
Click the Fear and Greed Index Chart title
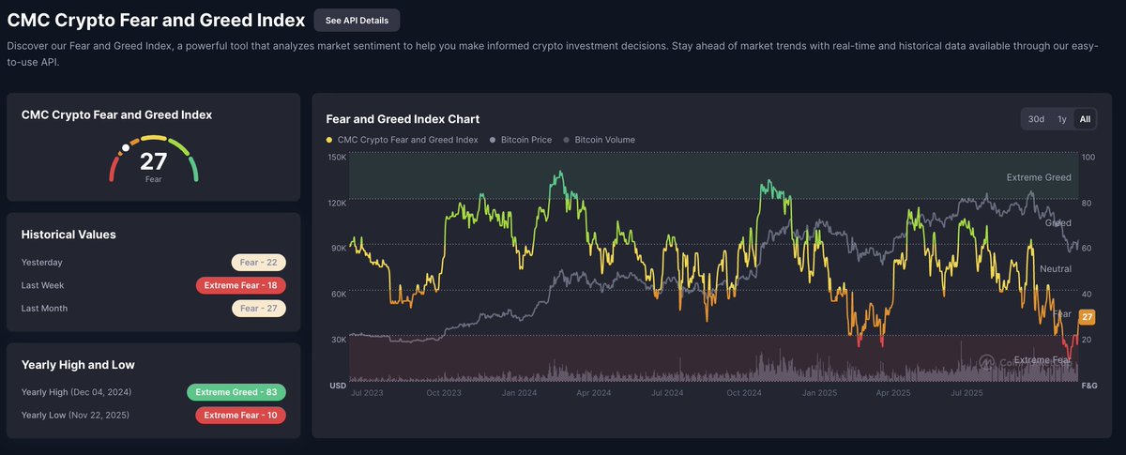pos(403,119)
